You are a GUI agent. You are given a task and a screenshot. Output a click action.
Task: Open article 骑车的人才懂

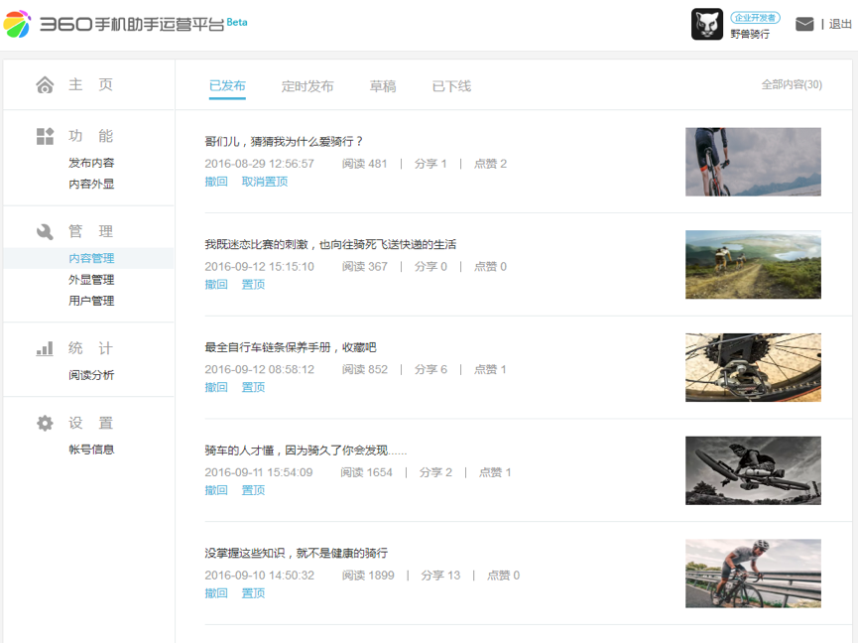306,450
